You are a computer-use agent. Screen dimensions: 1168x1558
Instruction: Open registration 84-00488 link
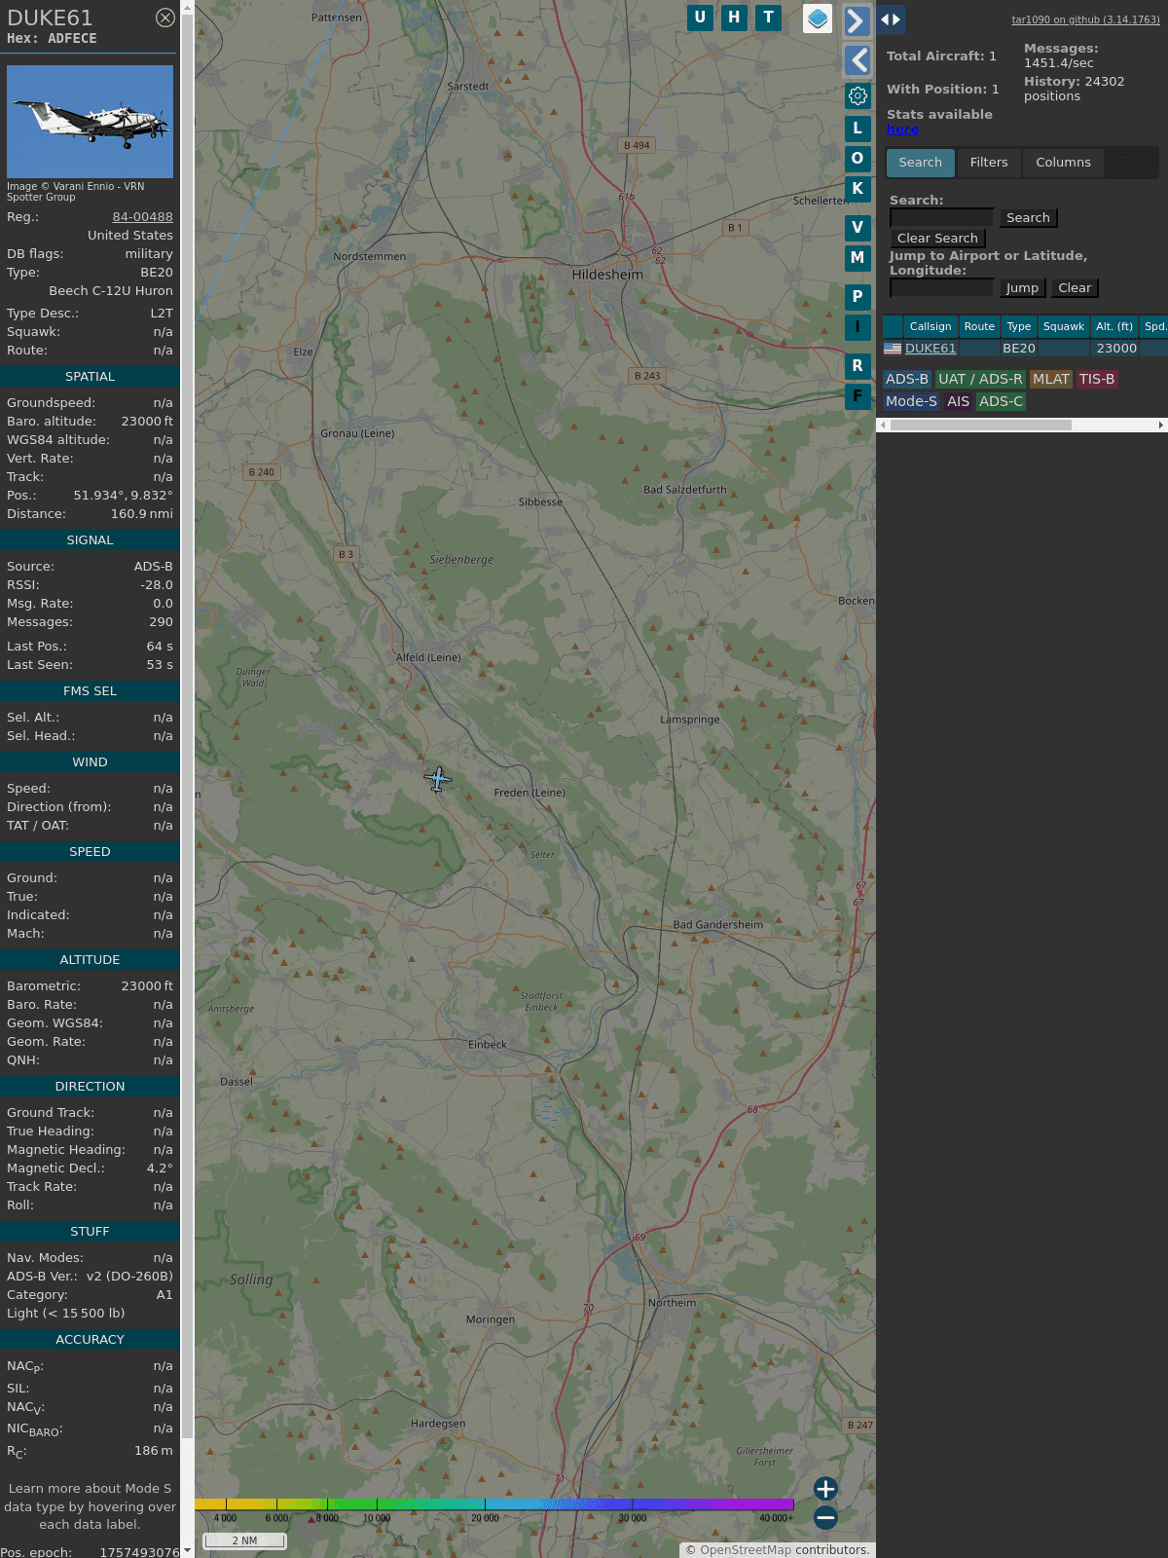pyautogui.click(x=142, y=217)
